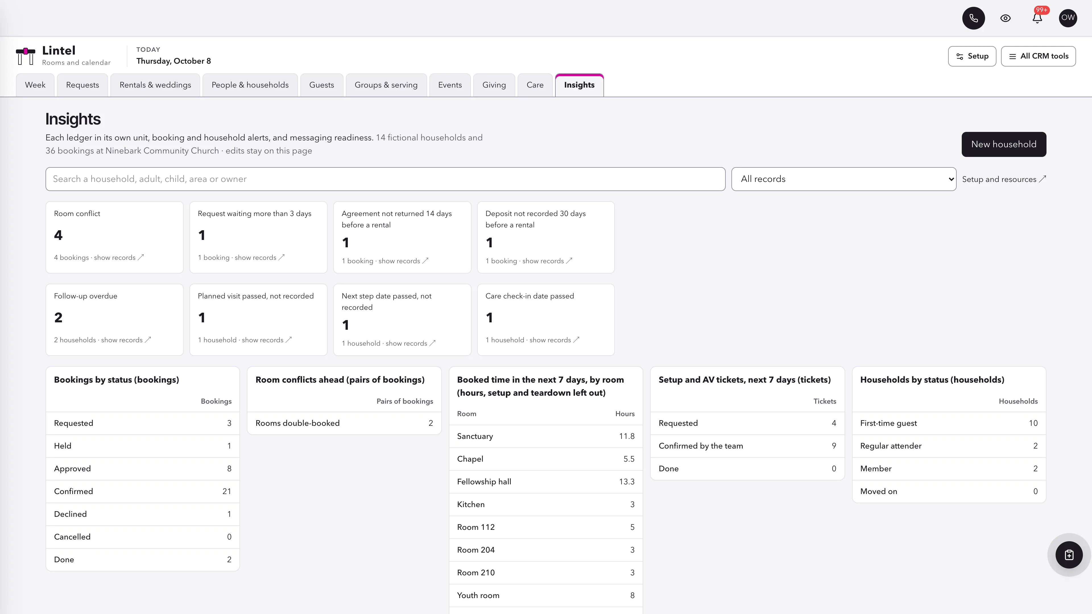Screen dimensions: 1092x614
Task: Open the Giving tab
Action: pos(494,85)
